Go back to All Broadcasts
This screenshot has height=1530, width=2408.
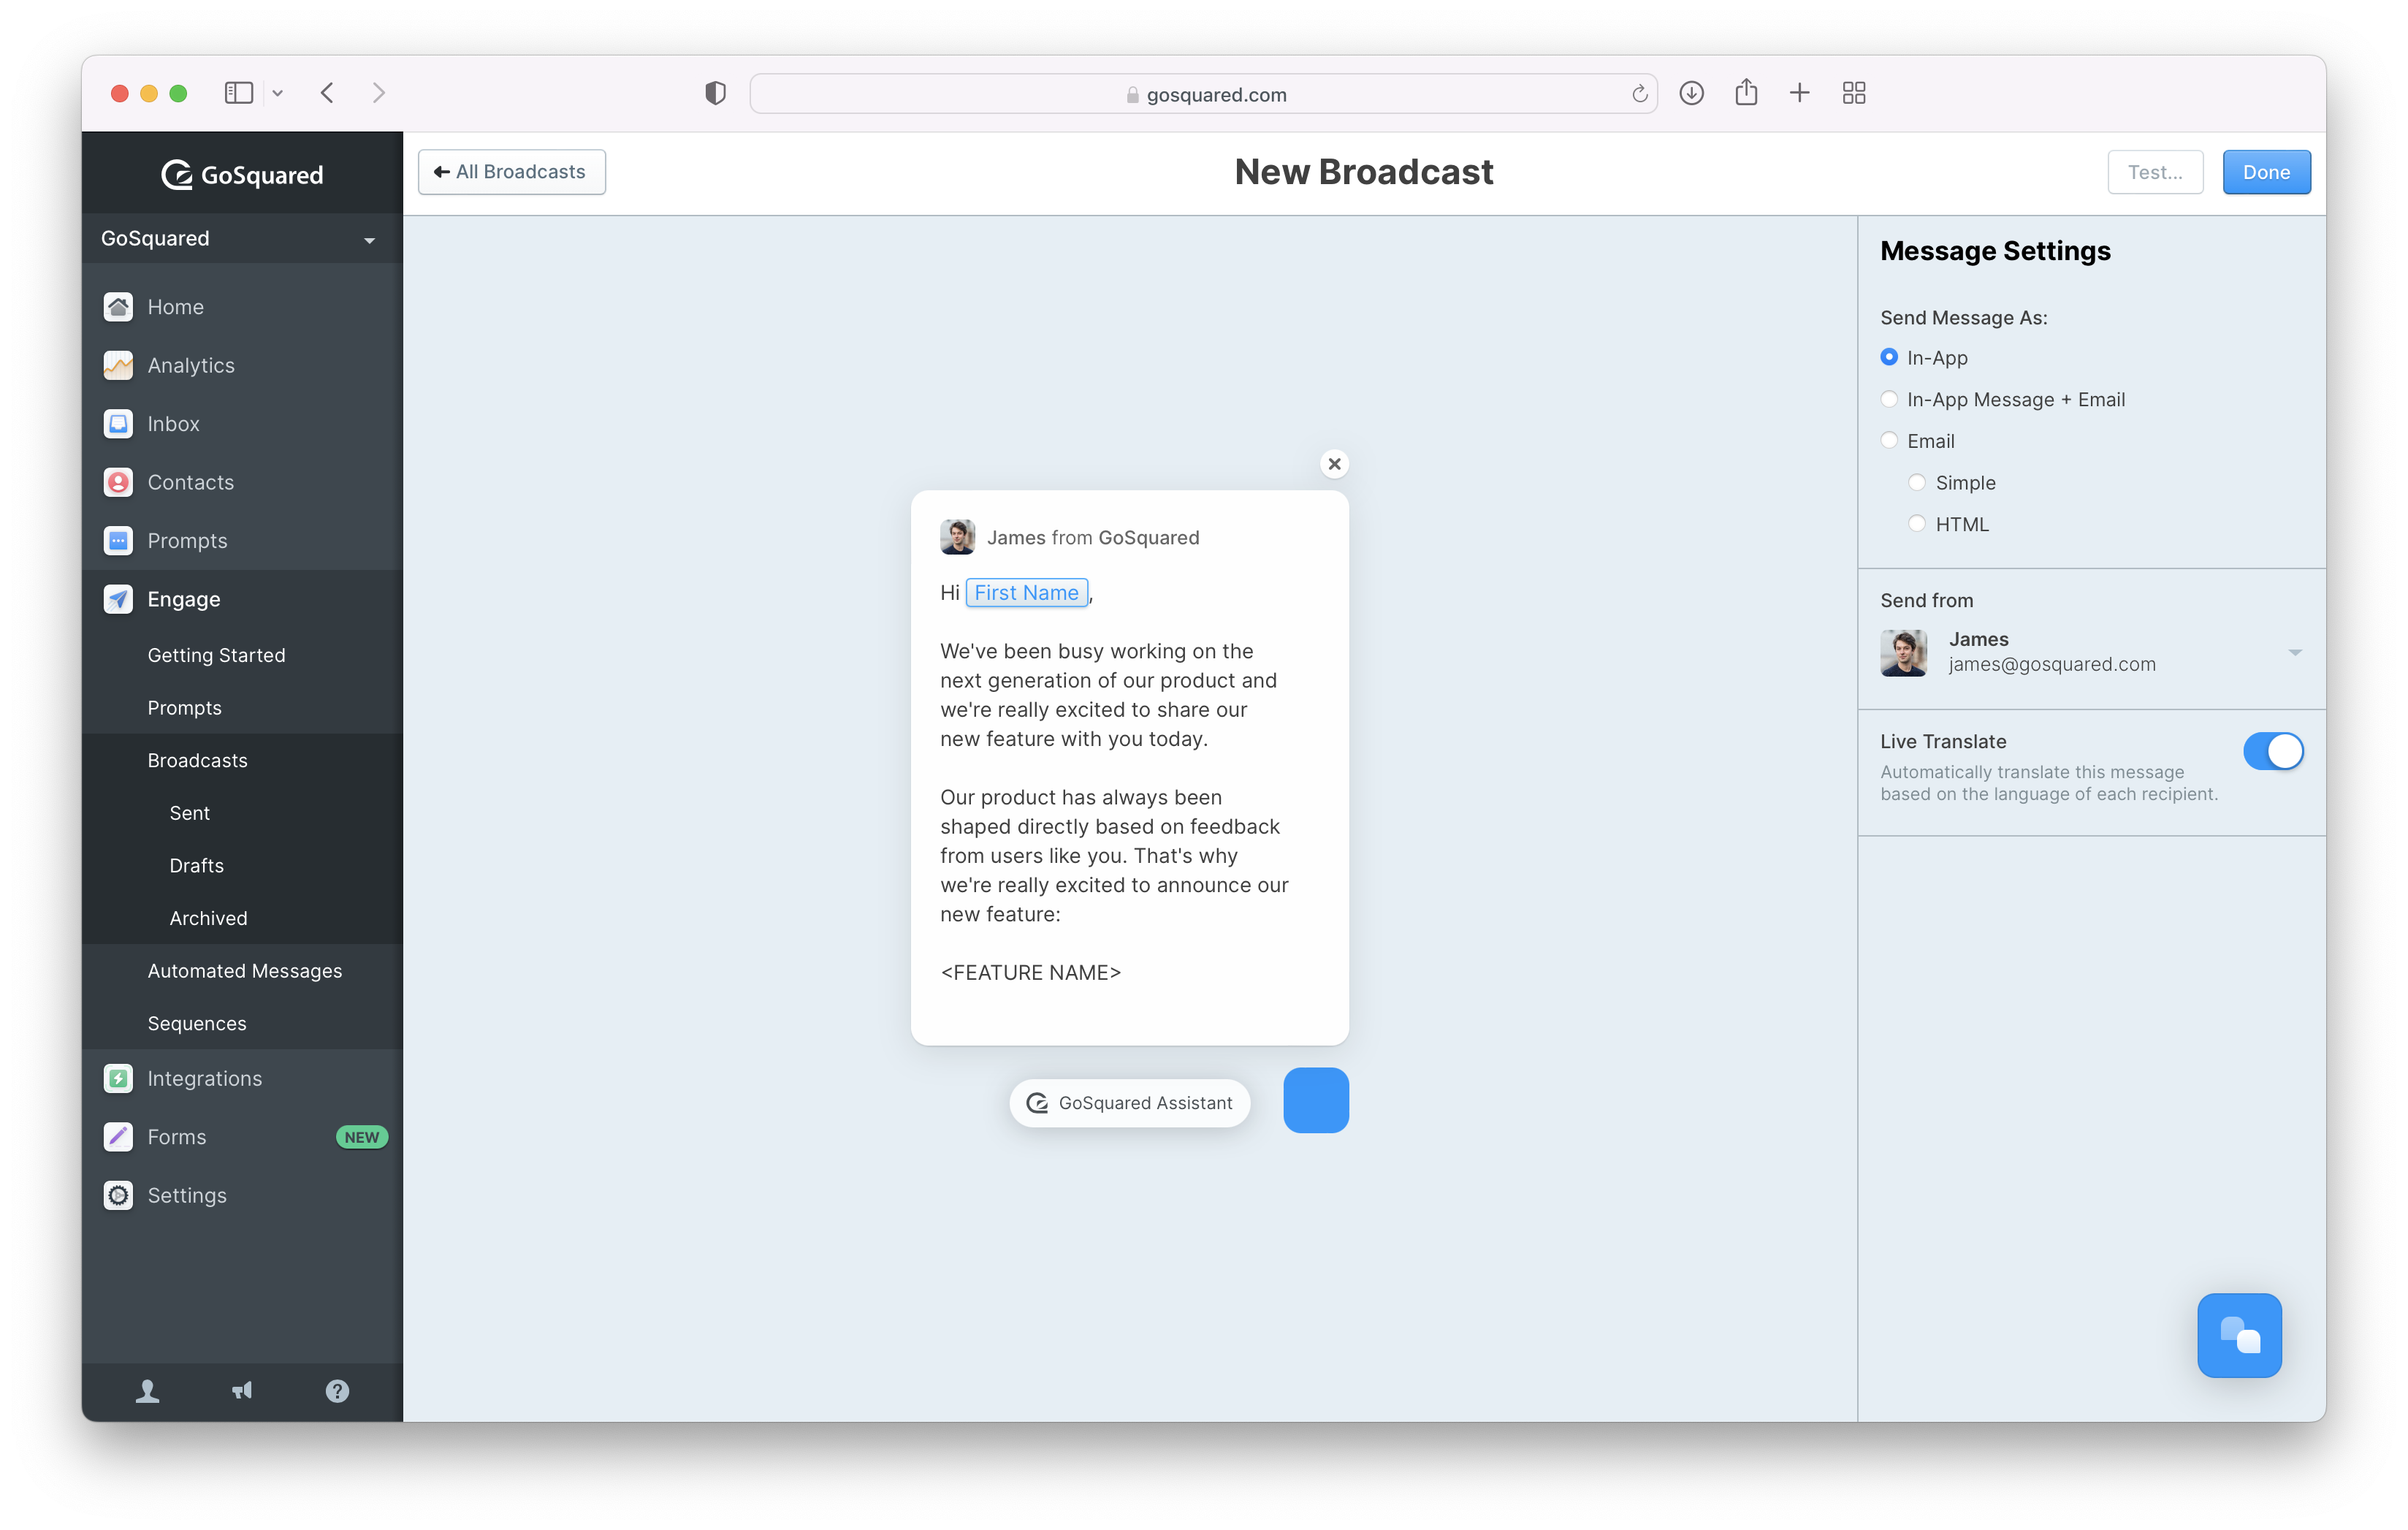point(511,172)
